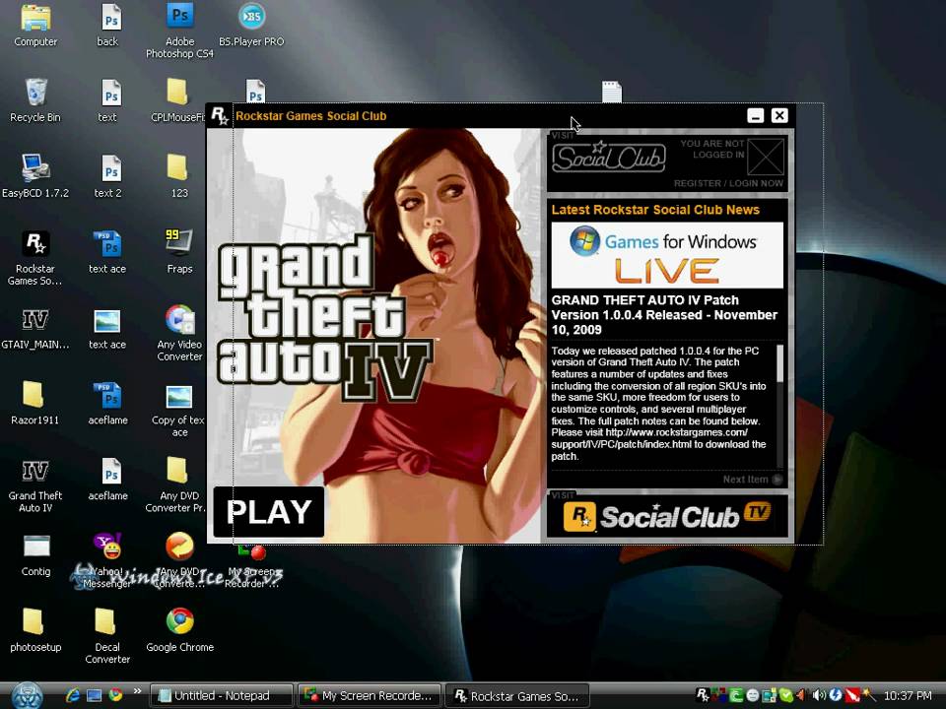Click the PLAY button to launch GTA IV
This screenshot has width=946, height=709.
(x=268, y=511)
